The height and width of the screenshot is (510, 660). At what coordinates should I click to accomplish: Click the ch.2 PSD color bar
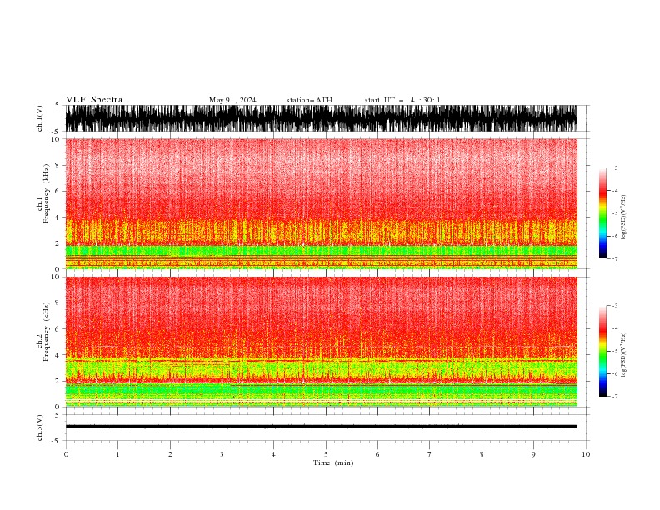[602, 351]
